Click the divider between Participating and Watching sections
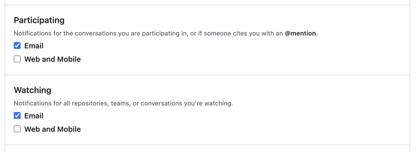The width and height of the screenshot is (416, 152). [x=208, y=75]
